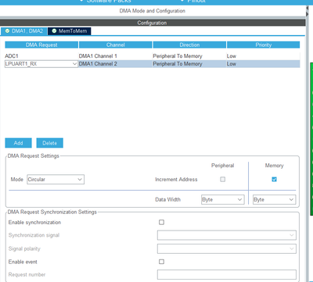Uncheck Memory increment address checkbox
The image size is (313, 282).
tap(274, 180)
